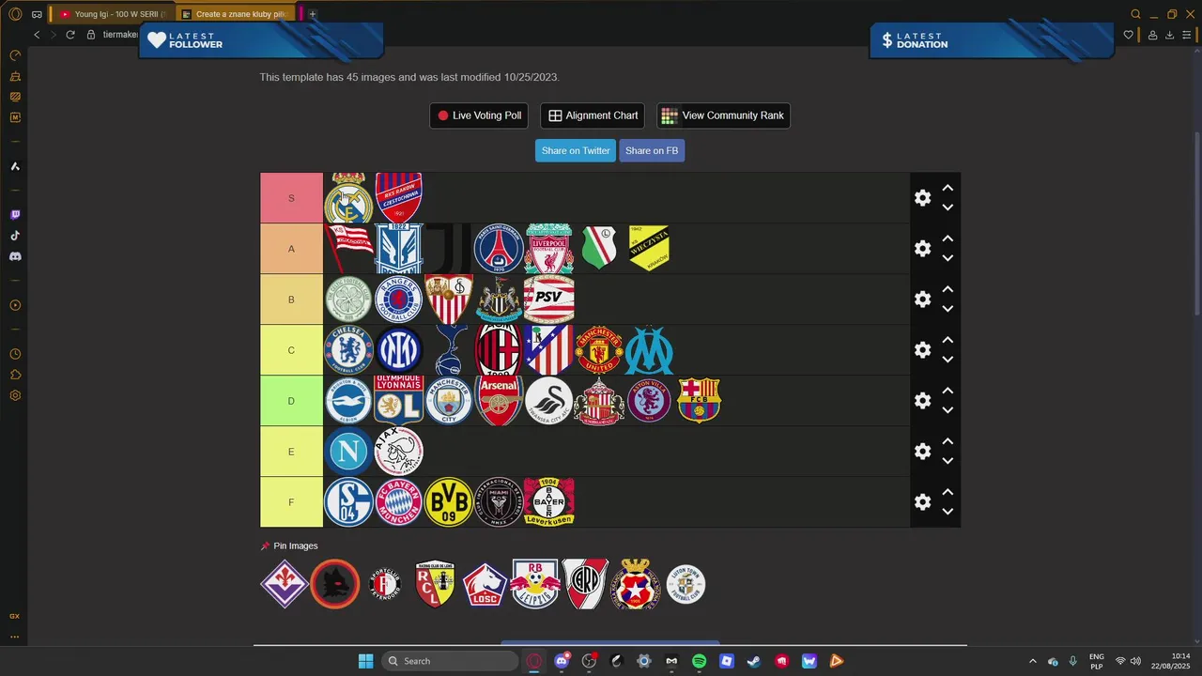Switch to Young Igi YouTube tab

(x=112, y=14)
